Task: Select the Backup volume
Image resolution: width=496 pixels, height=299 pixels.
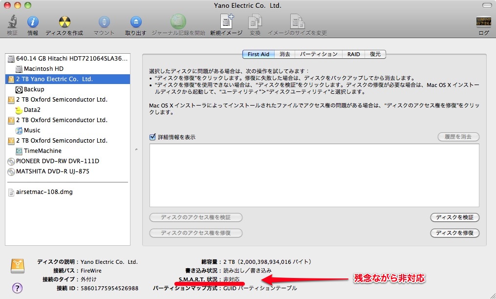Action: (68, 89)
